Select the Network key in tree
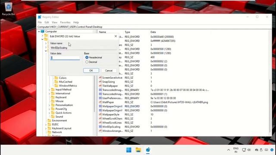276x155 pixels. (57, 132)
